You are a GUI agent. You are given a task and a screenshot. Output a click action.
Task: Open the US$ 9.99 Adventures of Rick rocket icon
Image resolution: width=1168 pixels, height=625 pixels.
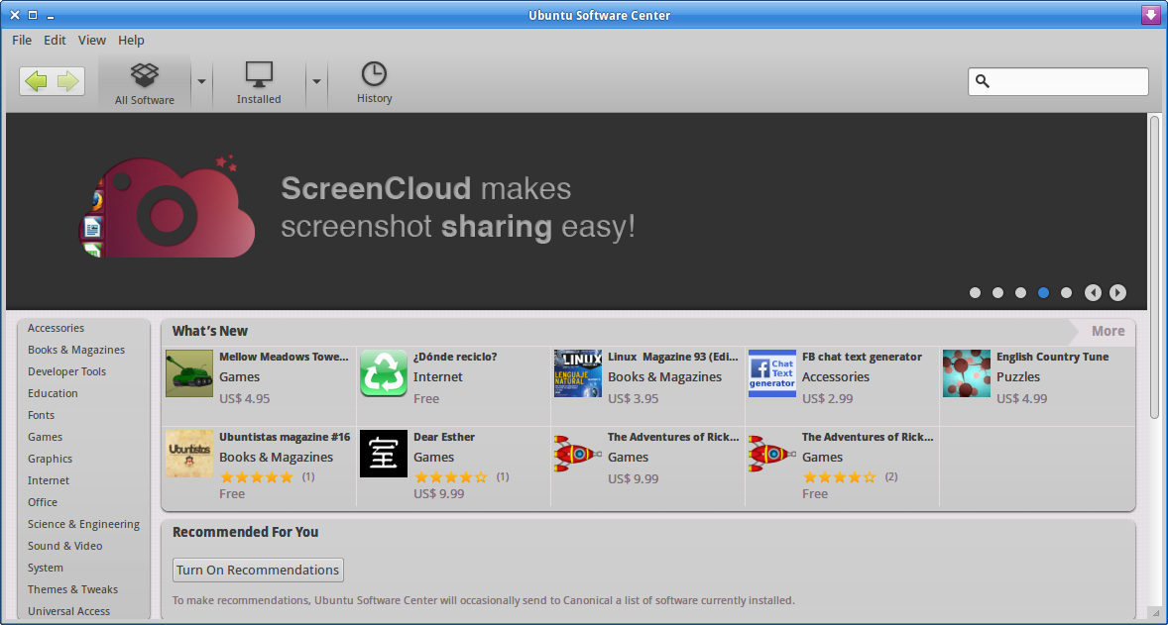pos(578,454)
